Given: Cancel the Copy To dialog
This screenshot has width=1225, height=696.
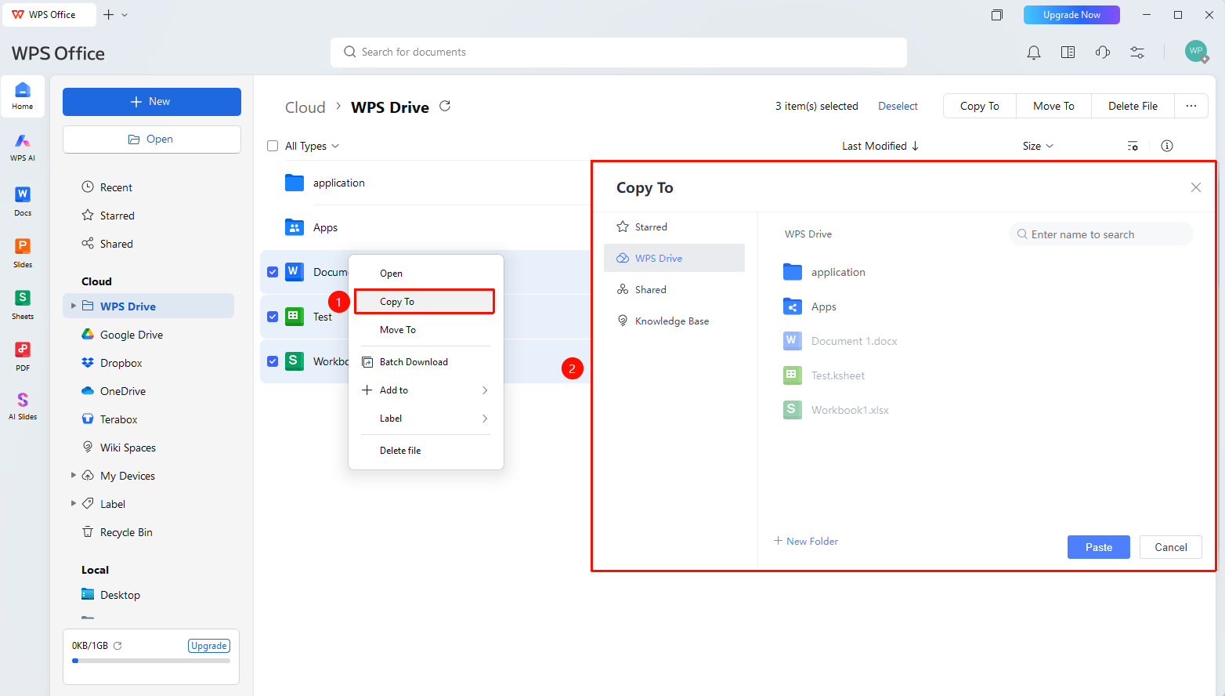Looking at the screenshot, I should 1171,547.
